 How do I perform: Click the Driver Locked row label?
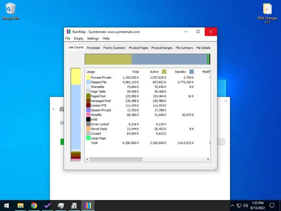click(x=100, y=124)
